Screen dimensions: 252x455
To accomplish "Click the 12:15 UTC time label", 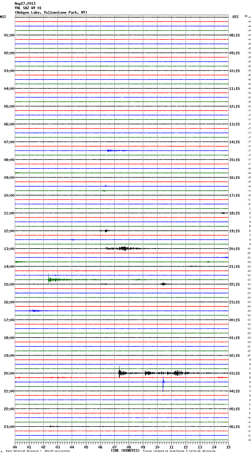I will pyautogui.click(x=235, y=106).
